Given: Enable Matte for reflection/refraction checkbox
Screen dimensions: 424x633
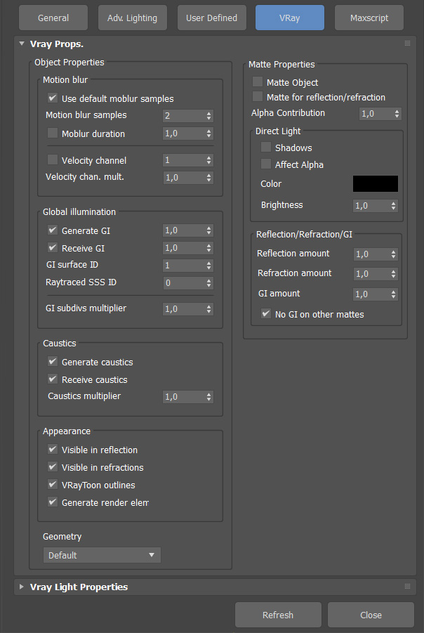Looking at the screenshot, I should 258,96.
